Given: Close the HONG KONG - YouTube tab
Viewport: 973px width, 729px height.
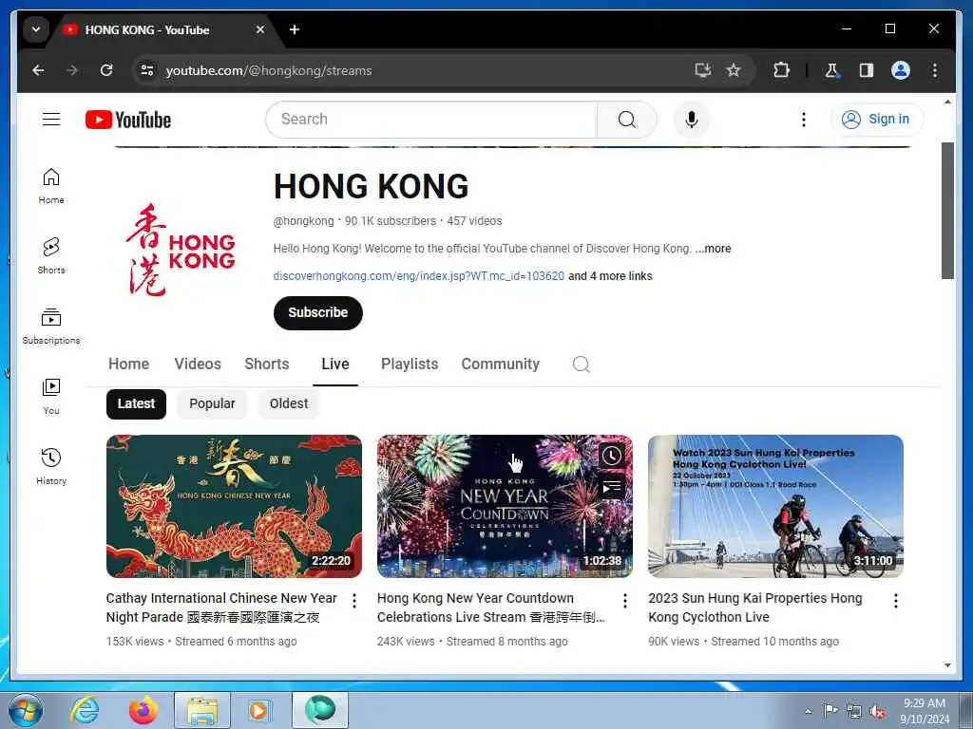Looking at the screenshot, I should 260,29.
